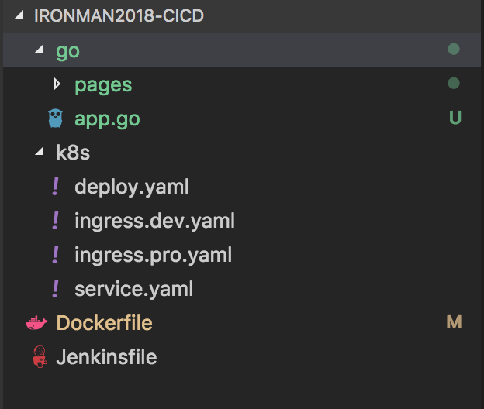Click the Go gopher icon beside app.go
The width and height of the screenshot is (484, 409).
[x=55, y=119]
